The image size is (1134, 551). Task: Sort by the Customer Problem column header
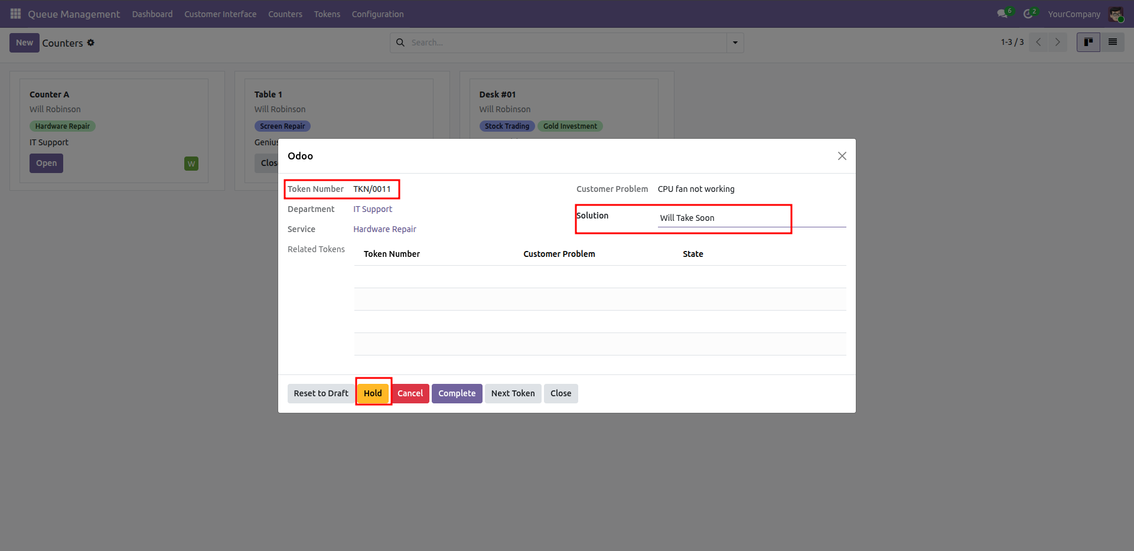559,254
